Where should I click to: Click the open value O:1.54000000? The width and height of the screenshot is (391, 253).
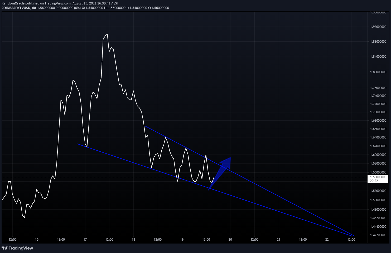(x=92, y=8)
